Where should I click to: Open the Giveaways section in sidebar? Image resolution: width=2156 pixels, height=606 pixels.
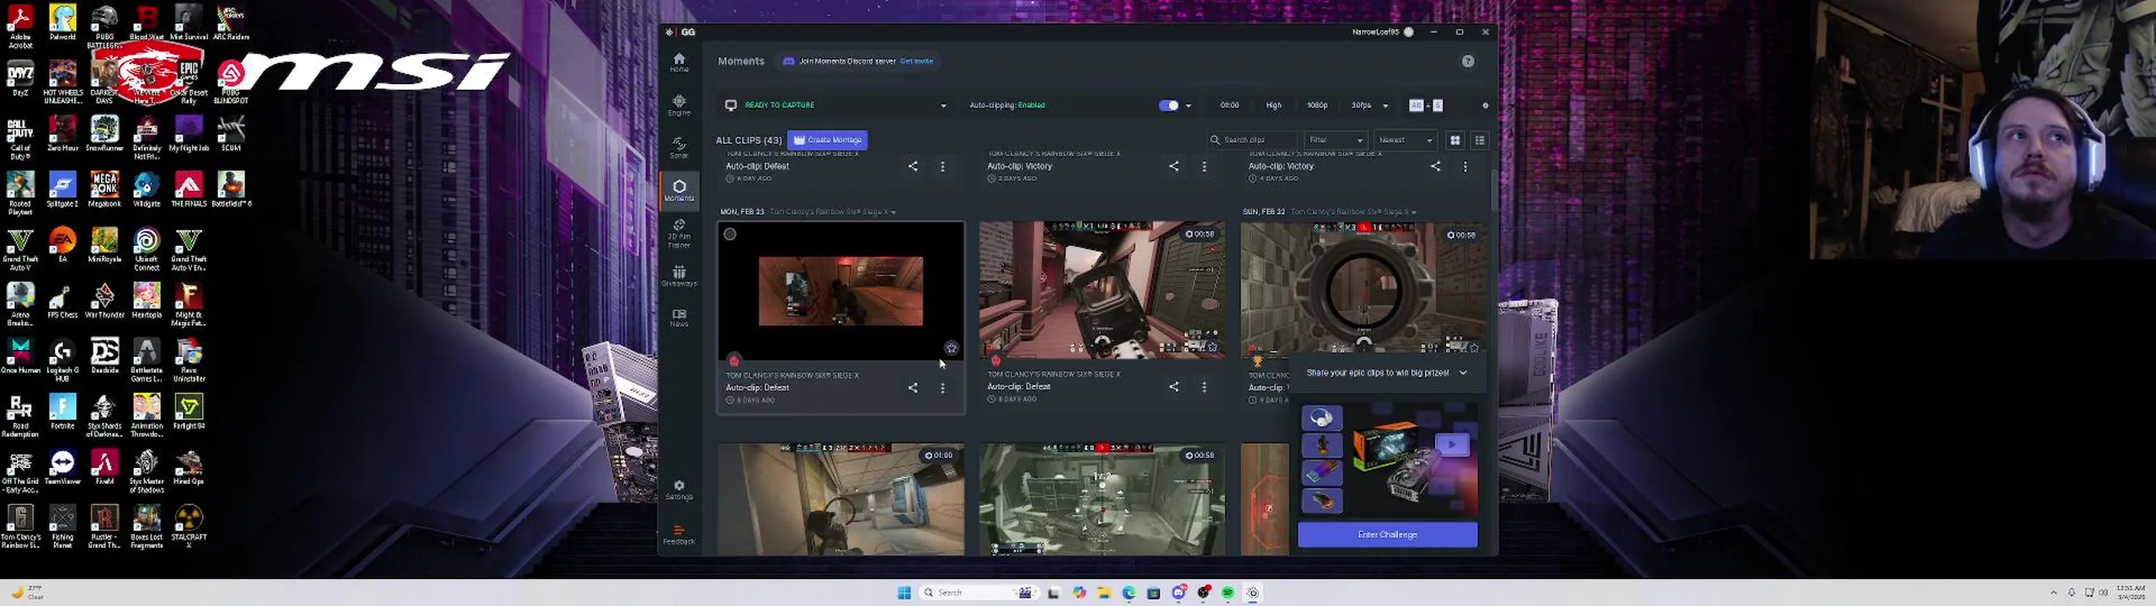679,276
